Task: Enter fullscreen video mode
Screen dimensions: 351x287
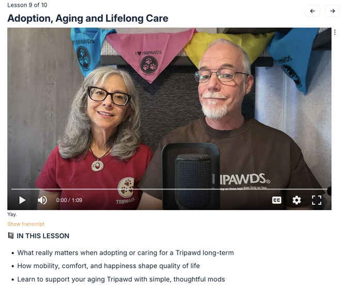Action: 316,200
